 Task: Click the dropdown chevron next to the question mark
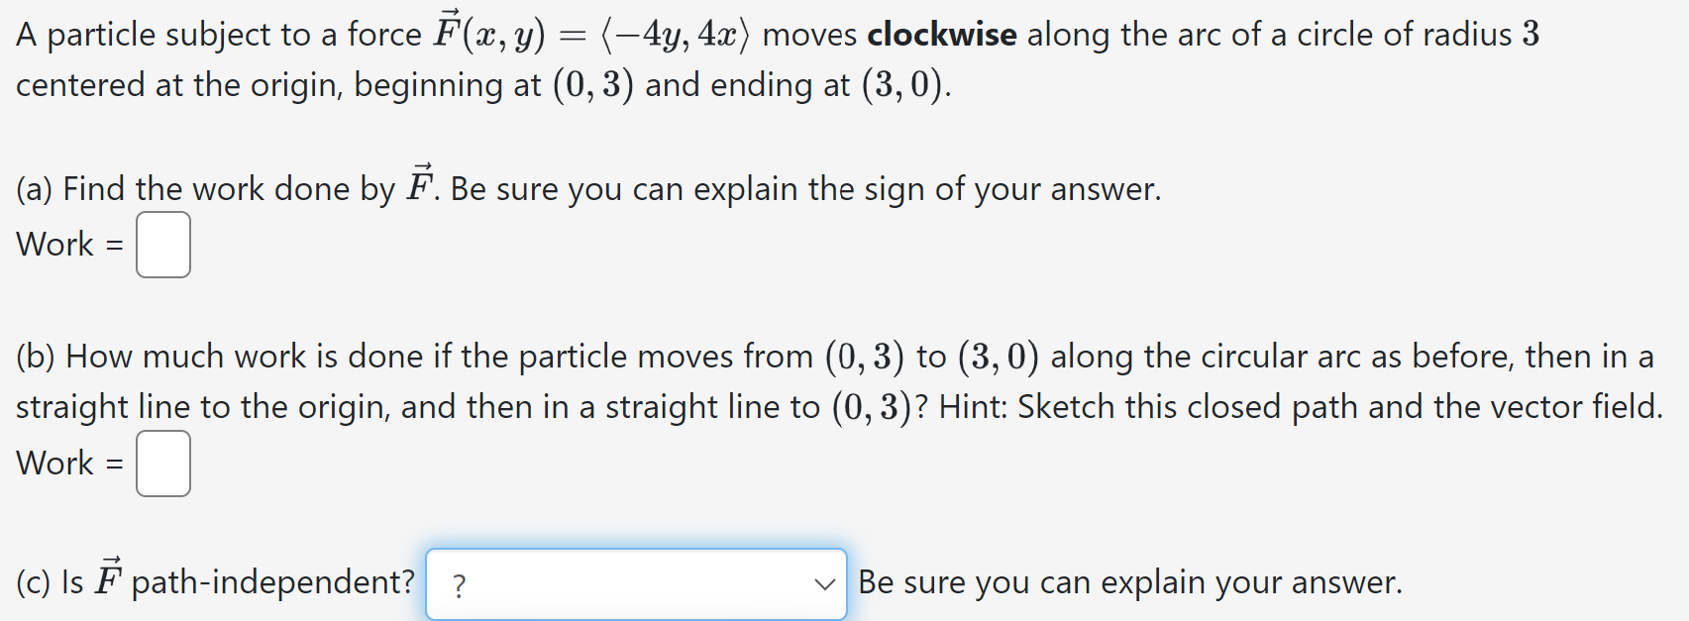tap(824, 584)
